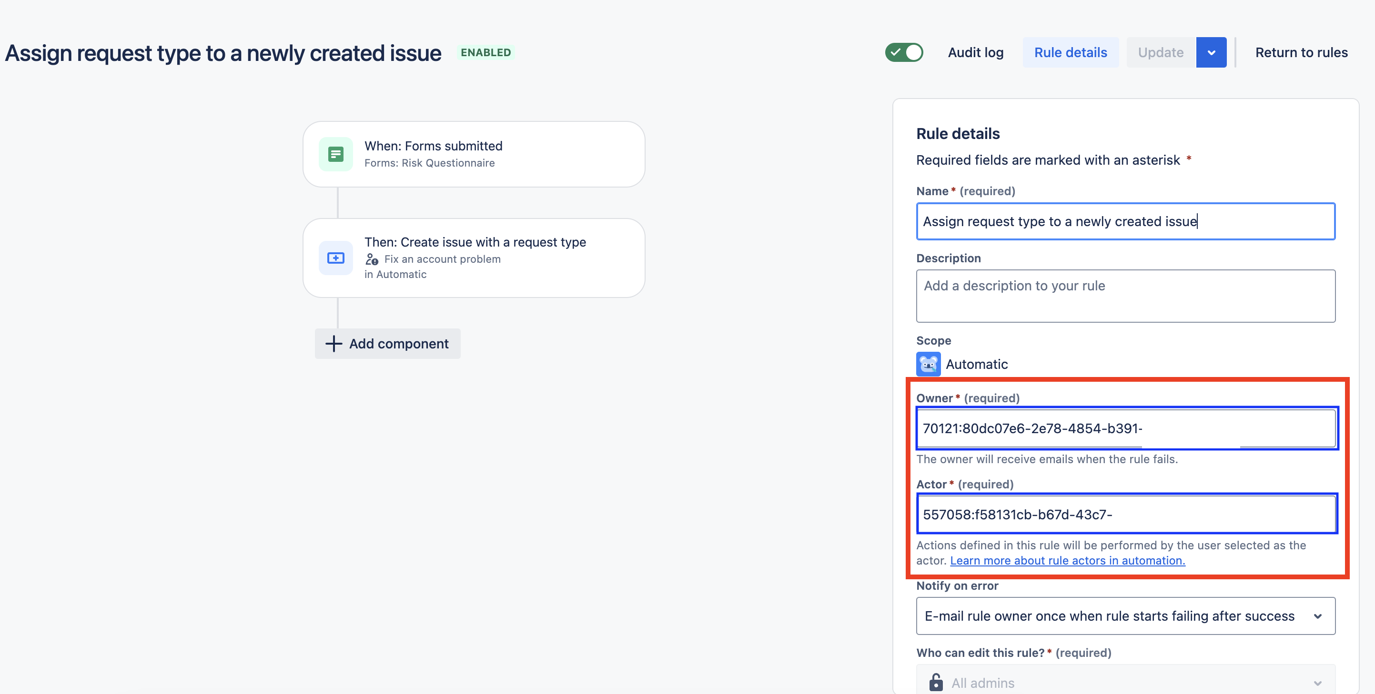Click the Add a description text area
The image size is (1375, 694).
coord(1125,296)
